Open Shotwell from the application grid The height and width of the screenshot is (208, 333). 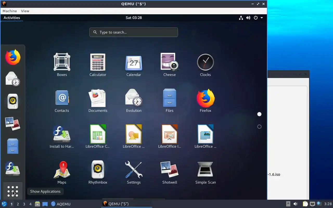(170, 172)
